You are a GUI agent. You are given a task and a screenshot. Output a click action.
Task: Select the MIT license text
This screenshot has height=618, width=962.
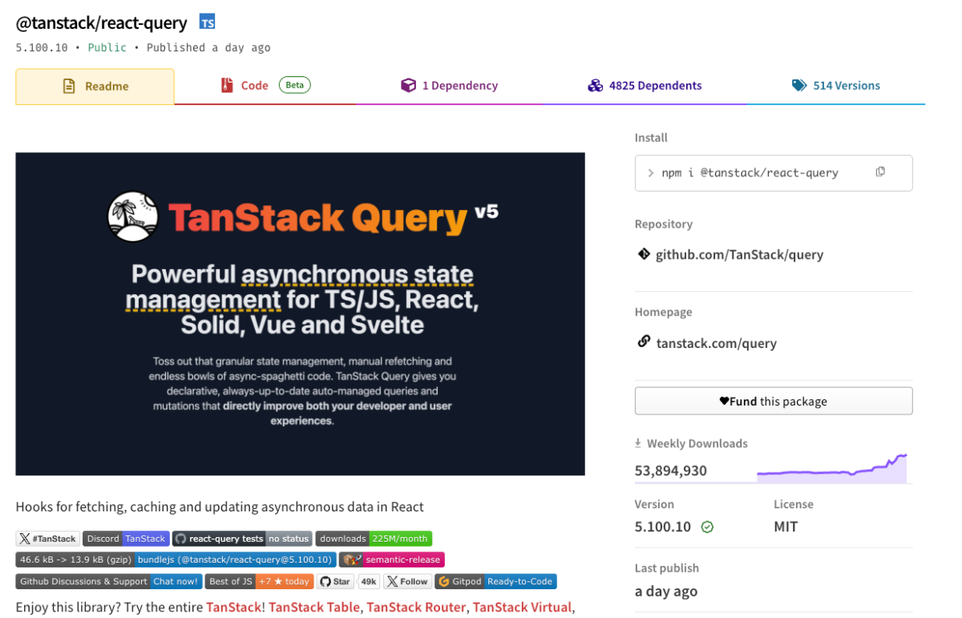(x=786, y=527)
